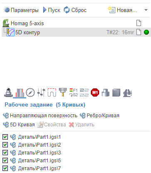
Task: Select the Деталь\Part1.igs\1 list entry text
Action: coord(39,137)
